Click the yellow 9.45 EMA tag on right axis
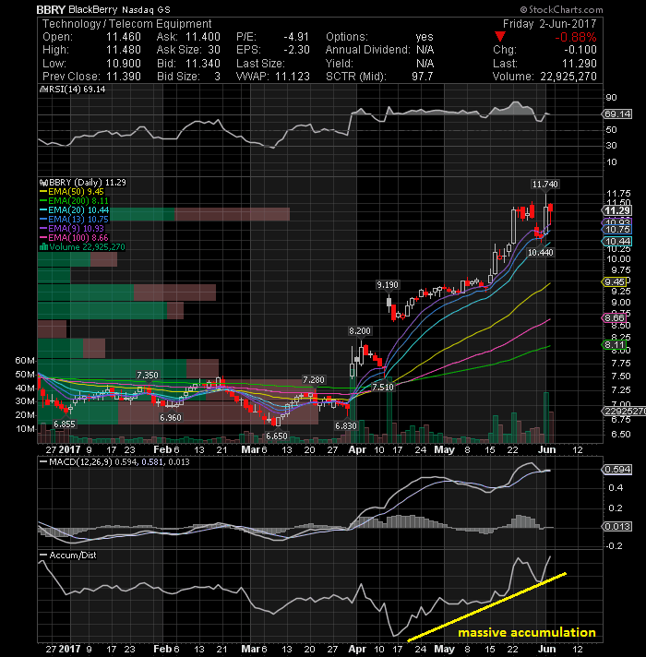The image size is (646, 657). point(614,282)
